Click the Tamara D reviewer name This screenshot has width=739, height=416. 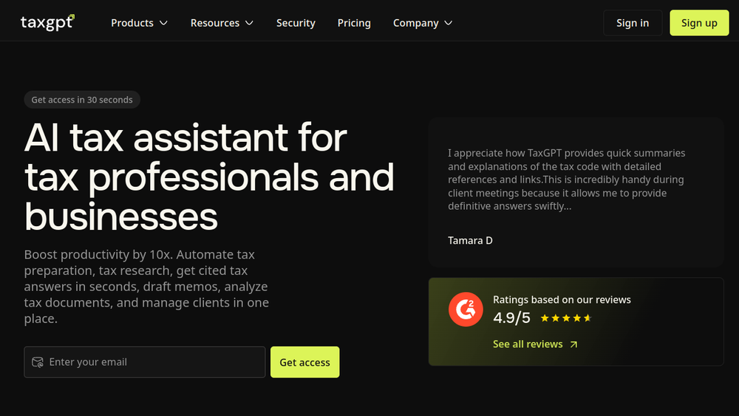click(x=470, y=240)
